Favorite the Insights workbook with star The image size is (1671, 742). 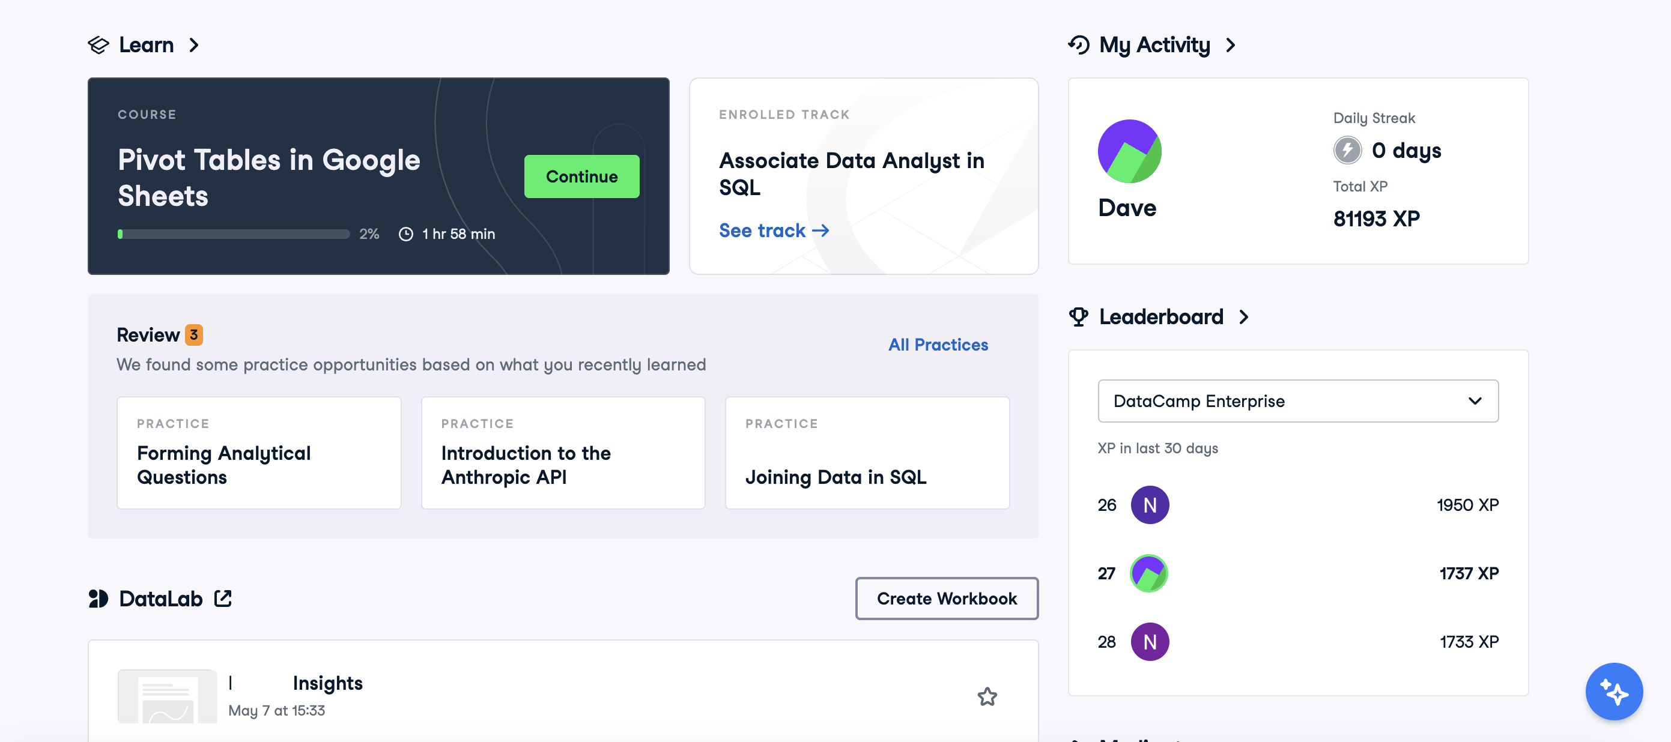987,696
